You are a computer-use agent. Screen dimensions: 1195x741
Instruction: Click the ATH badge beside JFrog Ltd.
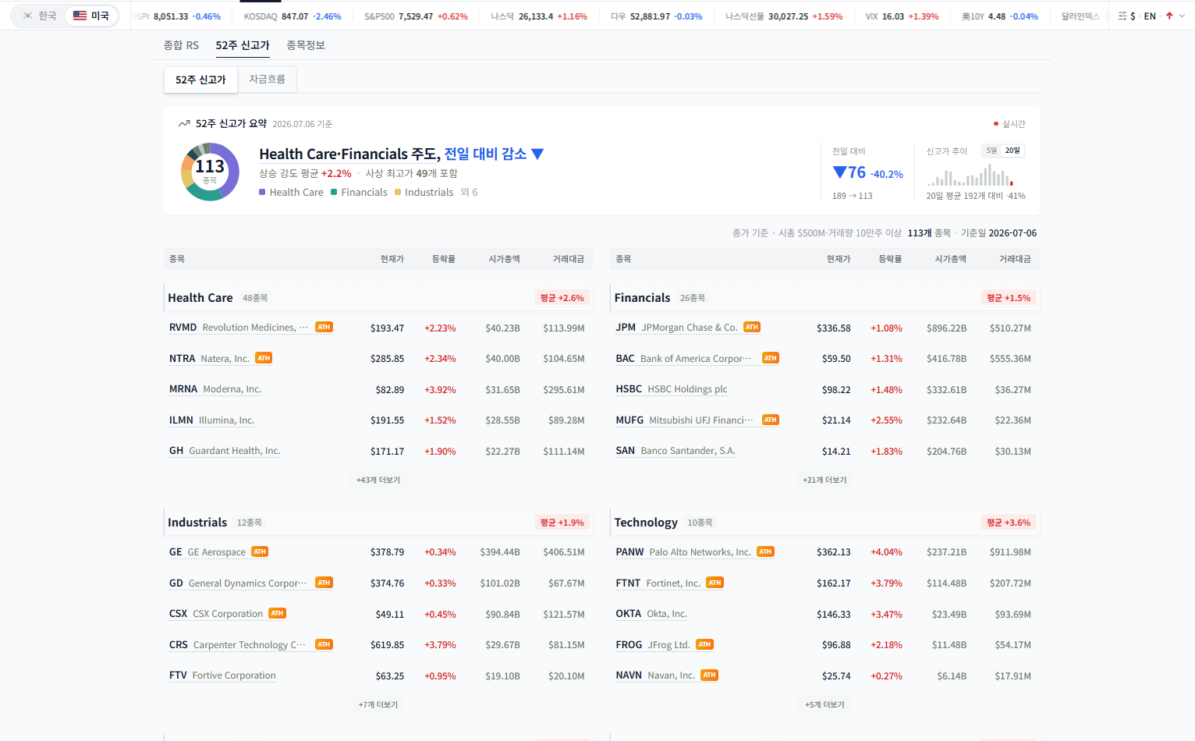click(704, 644)
